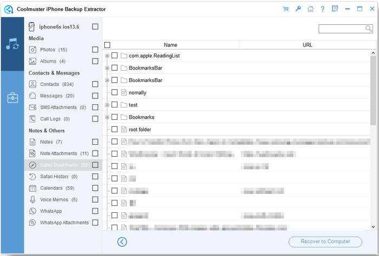Click the scrollbar down arrow
Screen dimensions: 379x256
click(373, 227)
